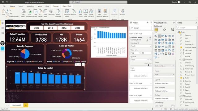Check the Sales field checkbox
198x111 pixels.
point(181,90)
